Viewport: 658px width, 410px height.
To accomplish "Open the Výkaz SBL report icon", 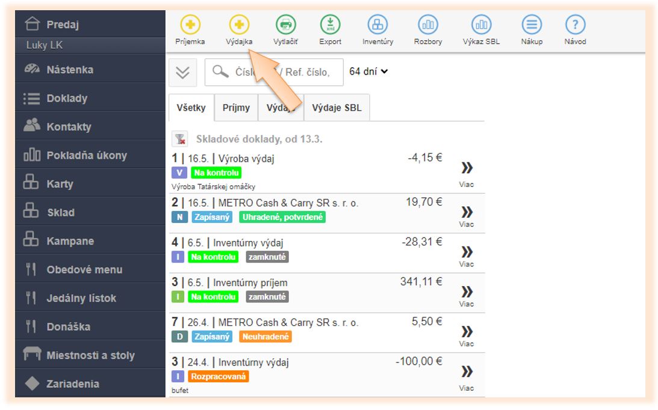I will pyautogui.click(x=481, y=25).
